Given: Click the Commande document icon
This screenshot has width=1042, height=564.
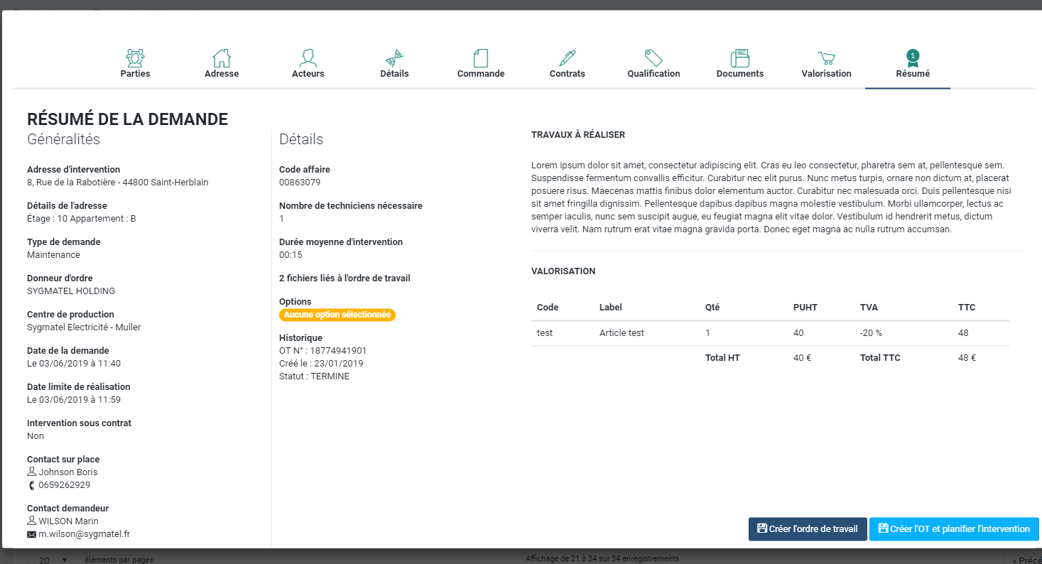Looking at the screenshot, I should (481, 58).
